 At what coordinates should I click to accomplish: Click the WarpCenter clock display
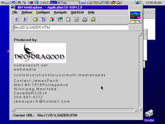tap(153, 3)
